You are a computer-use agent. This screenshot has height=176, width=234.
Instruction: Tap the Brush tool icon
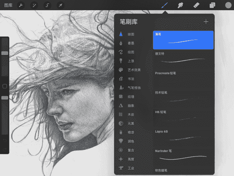[165, 5]
